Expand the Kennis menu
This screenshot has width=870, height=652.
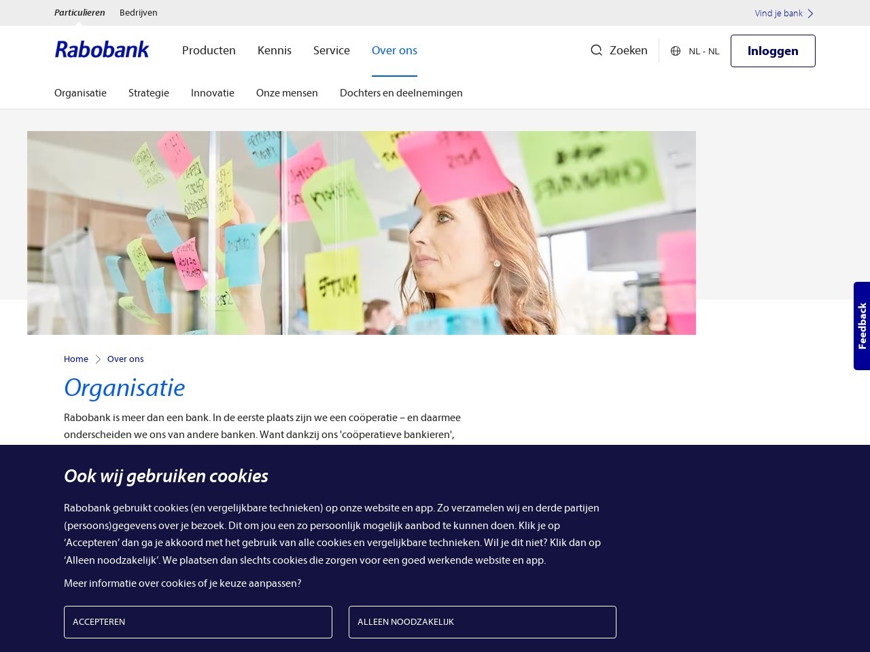(275, 50)
